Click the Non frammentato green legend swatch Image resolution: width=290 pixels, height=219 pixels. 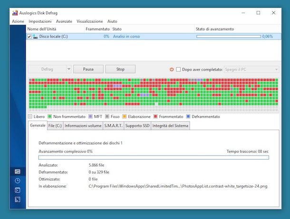pyautogui.click(x=49, y=117)
